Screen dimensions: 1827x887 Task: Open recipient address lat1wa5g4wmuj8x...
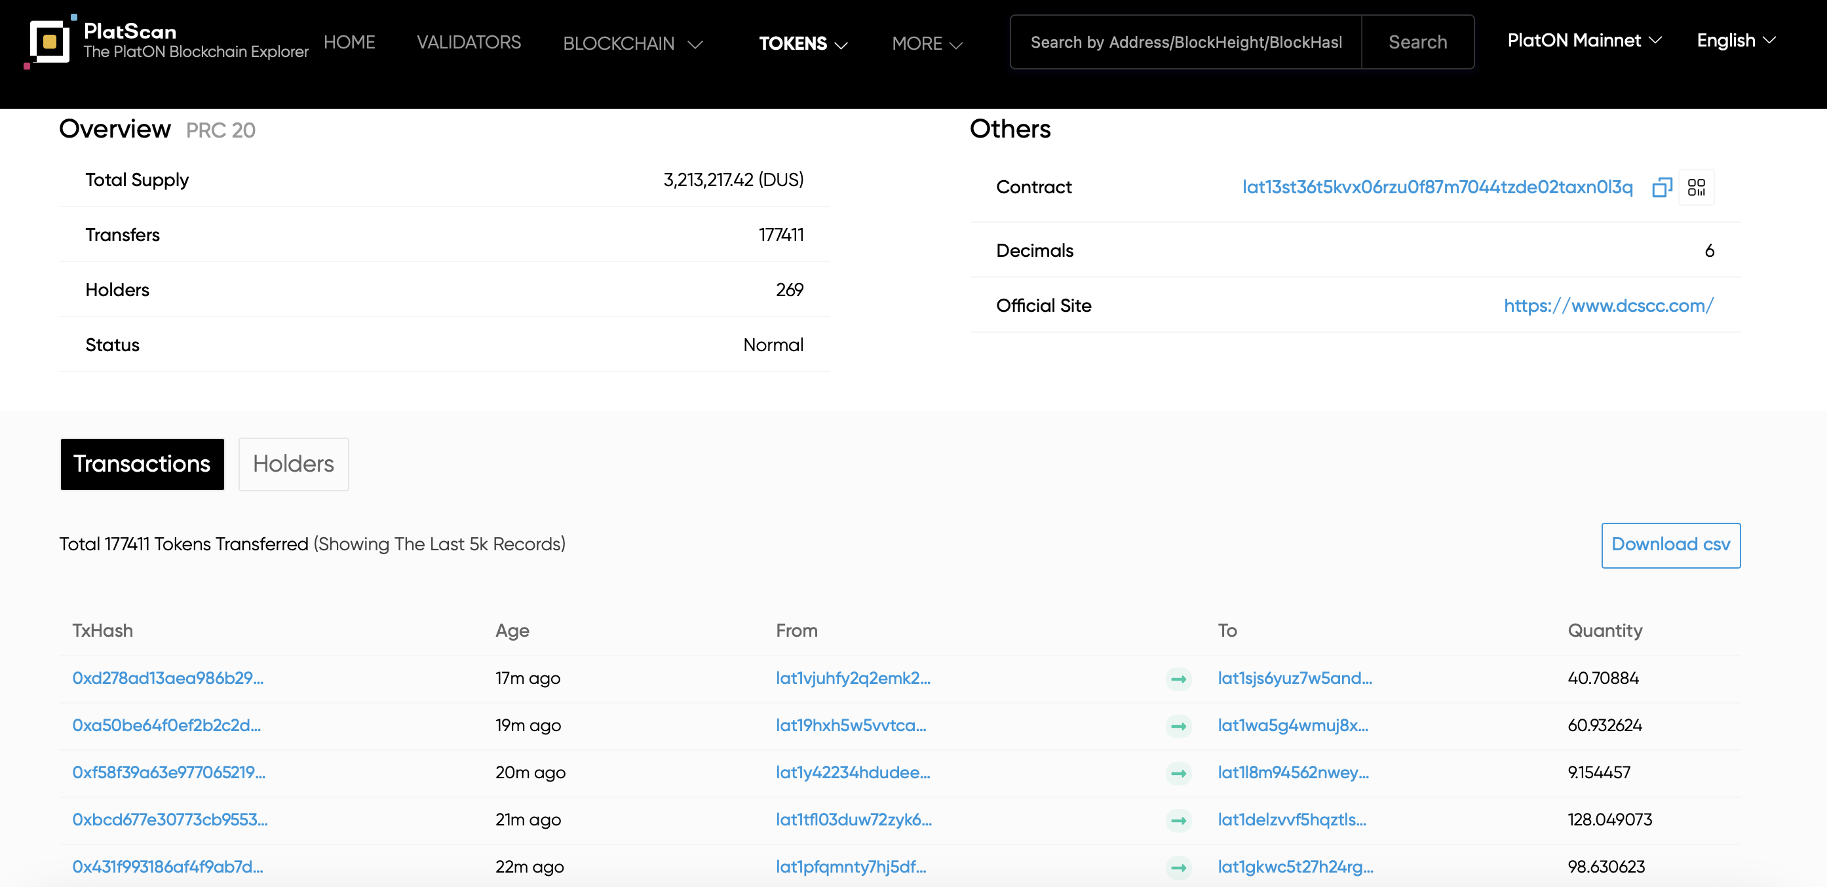click(1293, 725)
